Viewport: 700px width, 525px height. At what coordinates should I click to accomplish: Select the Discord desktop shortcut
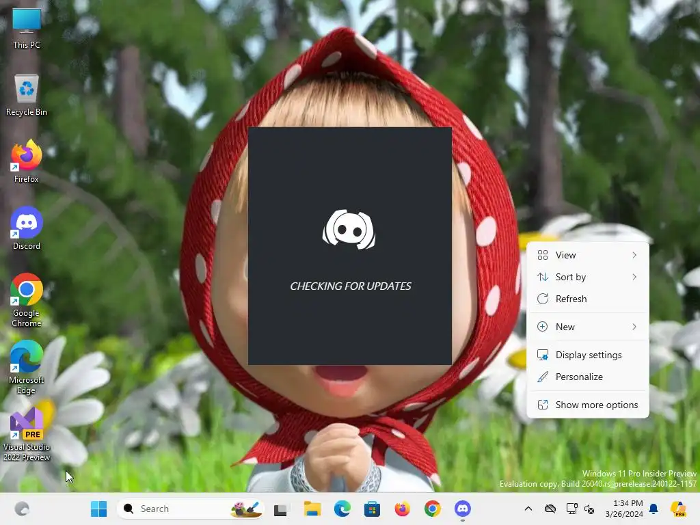tap(27, 229)
